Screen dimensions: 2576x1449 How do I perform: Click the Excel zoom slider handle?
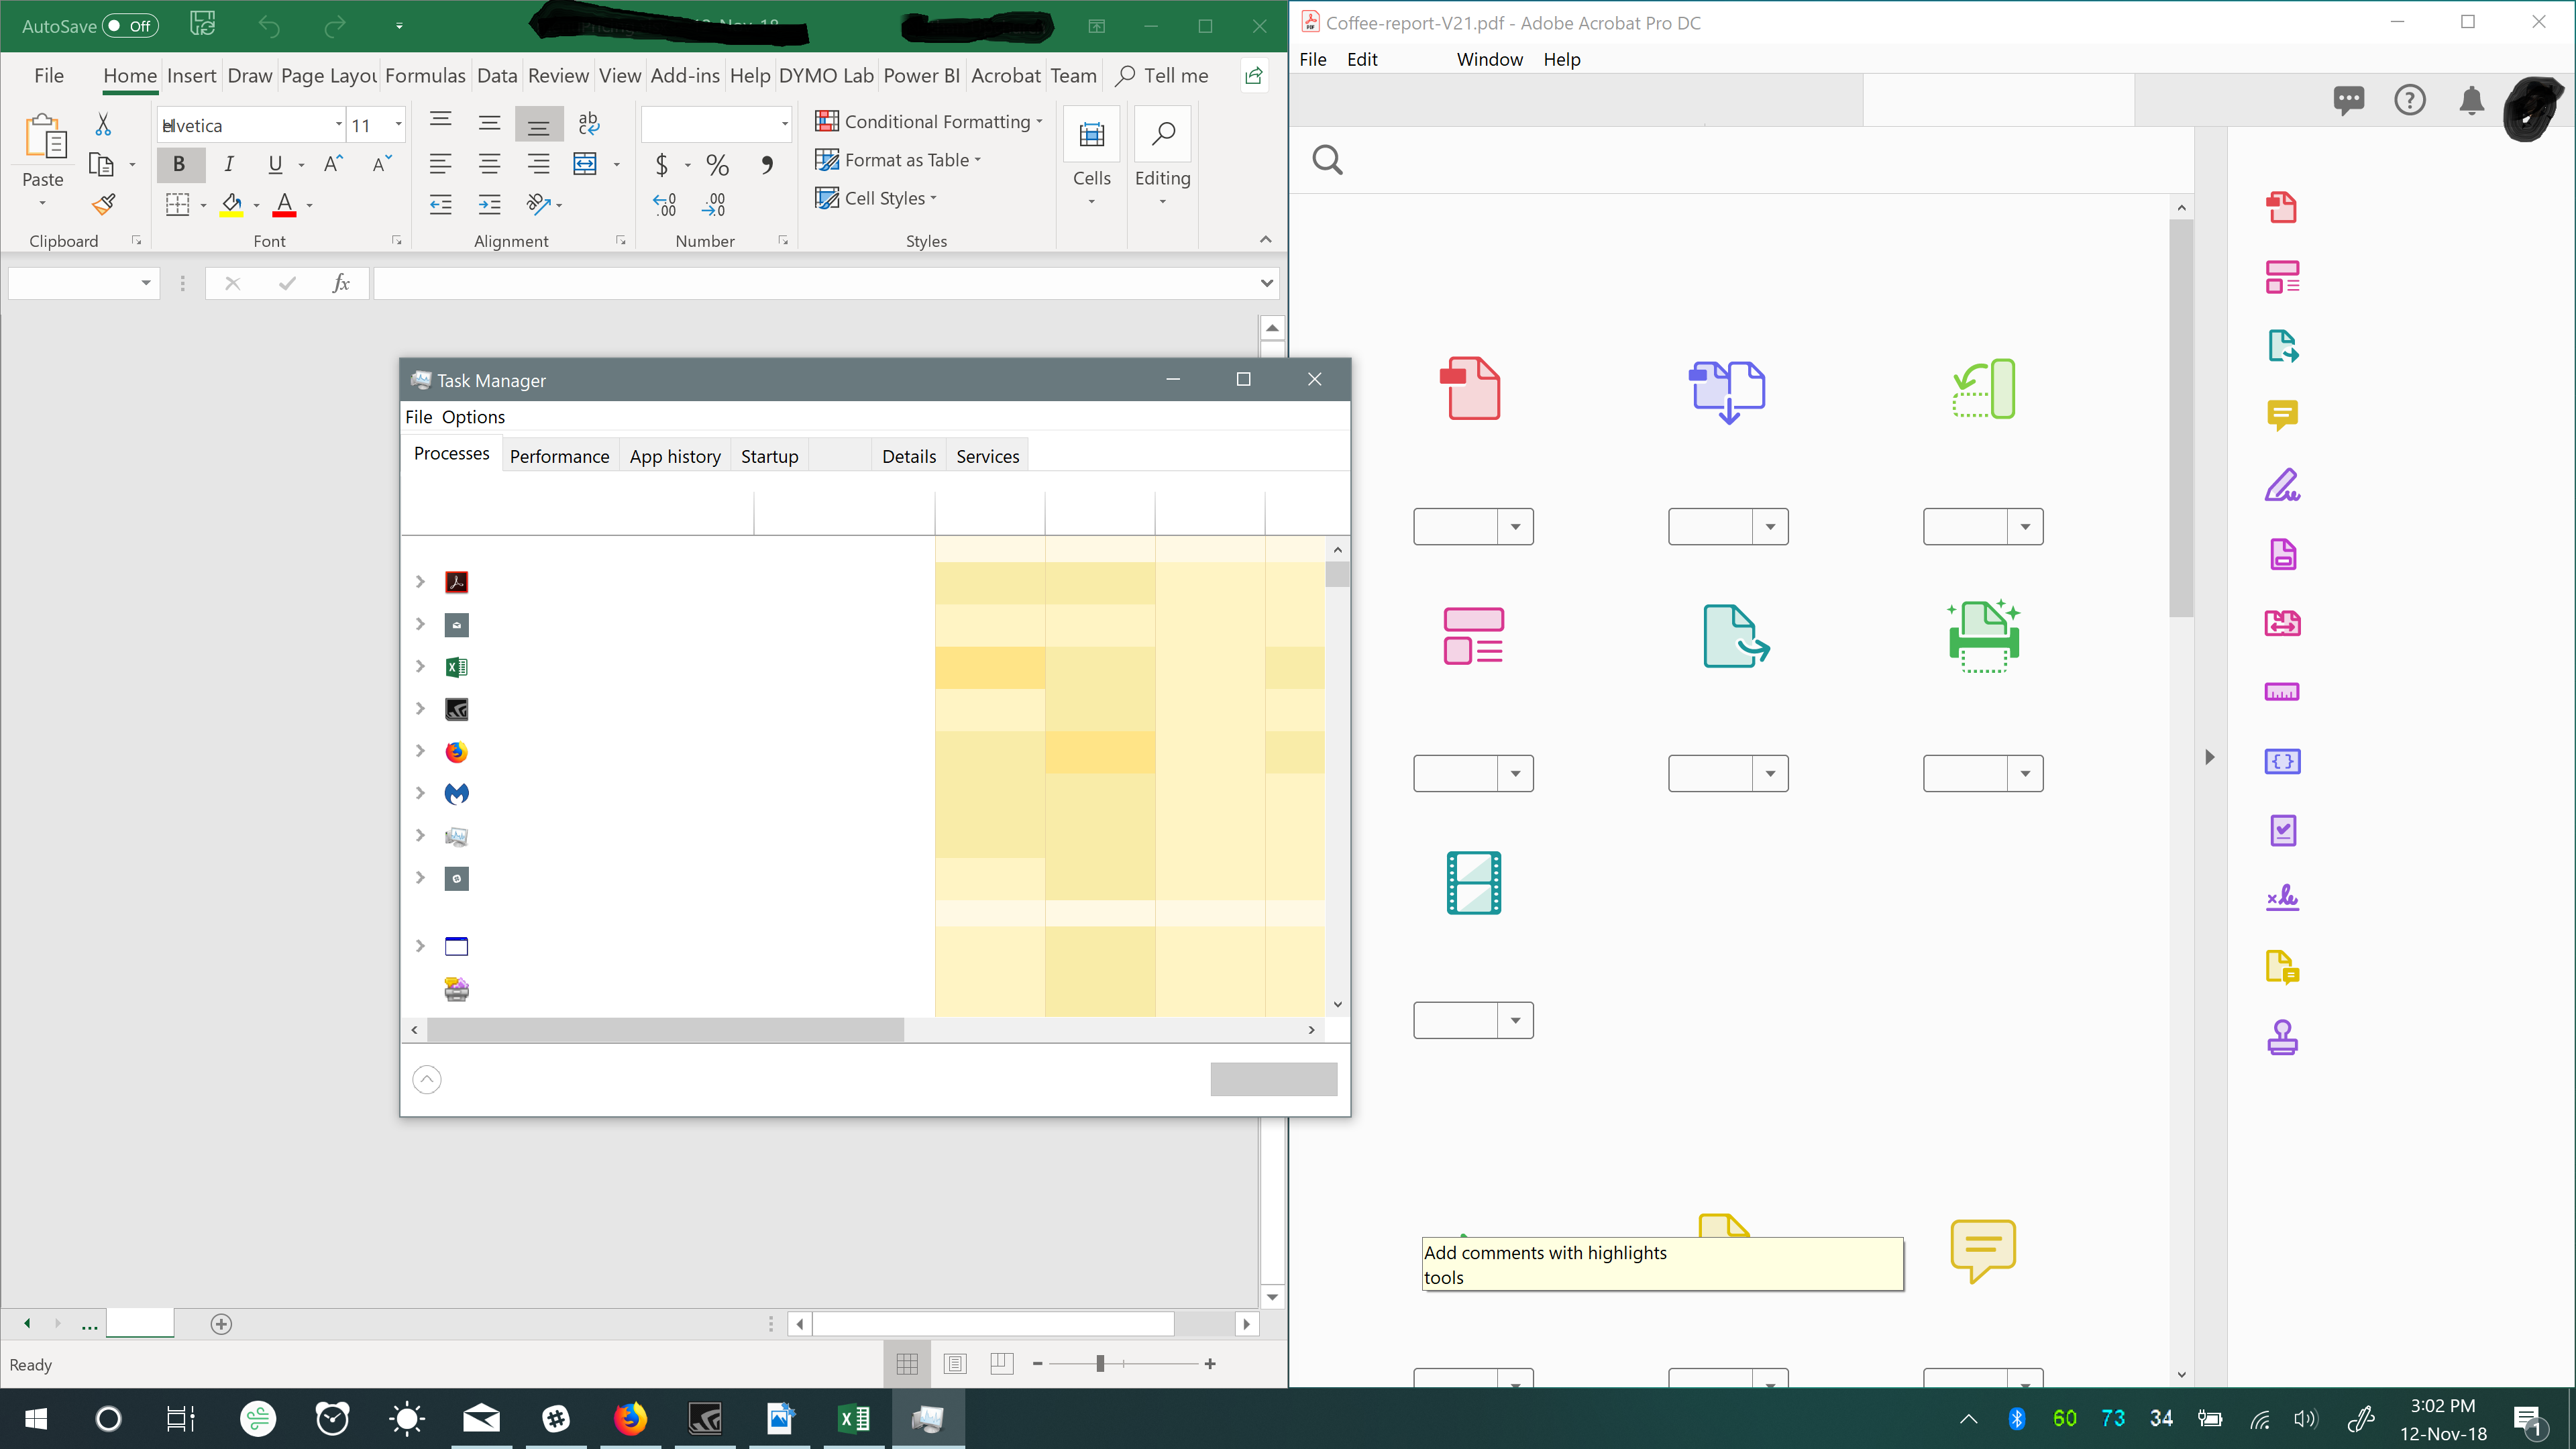[x=1100, y=1363]
